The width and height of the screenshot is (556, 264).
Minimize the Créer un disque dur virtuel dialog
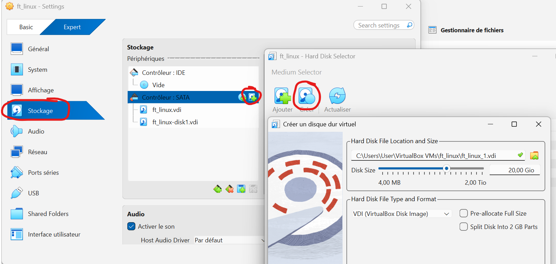pos(490,124)
